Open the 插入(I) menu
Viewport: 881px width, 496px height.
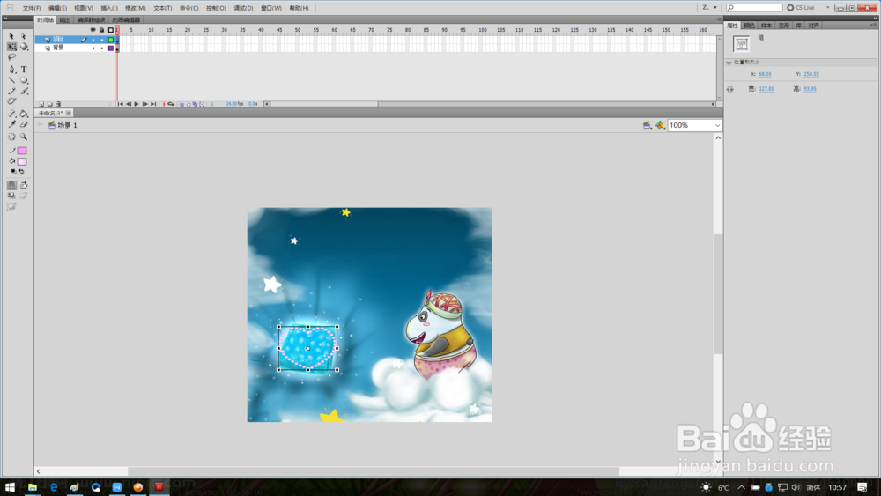point(109,9)
